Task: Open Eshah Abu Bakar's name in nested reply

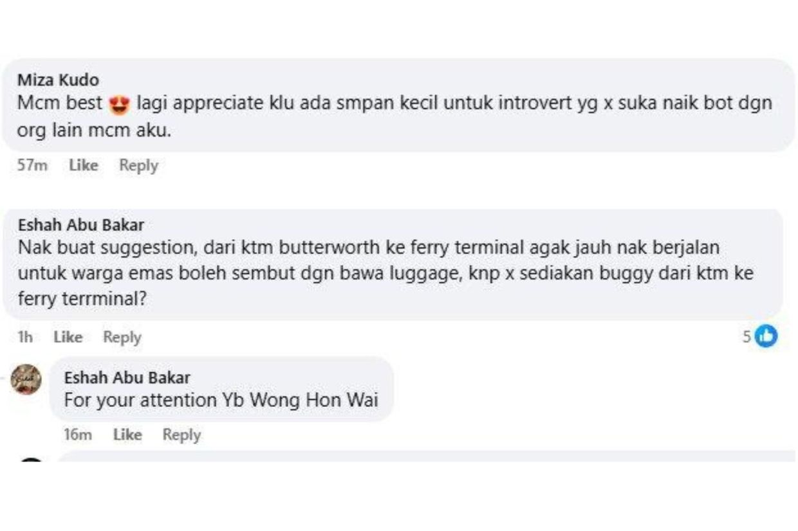Action: [x=127, y=377]
